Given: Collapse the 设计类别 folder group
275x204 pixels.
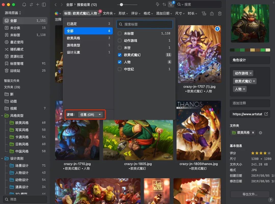Looking at the screenshot, I should tap(2, 159).
